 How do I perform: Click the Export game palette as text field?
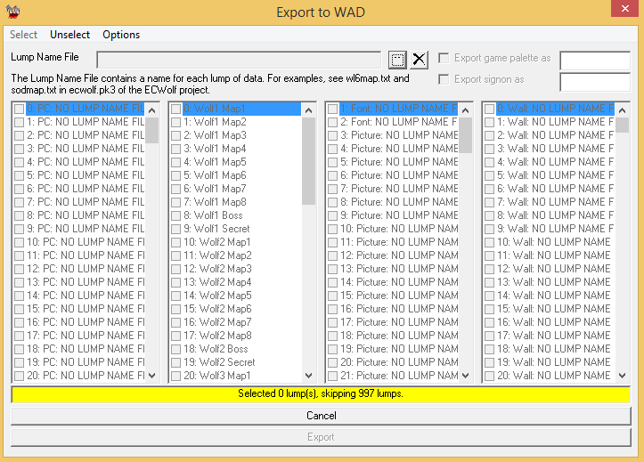(595, 61)
